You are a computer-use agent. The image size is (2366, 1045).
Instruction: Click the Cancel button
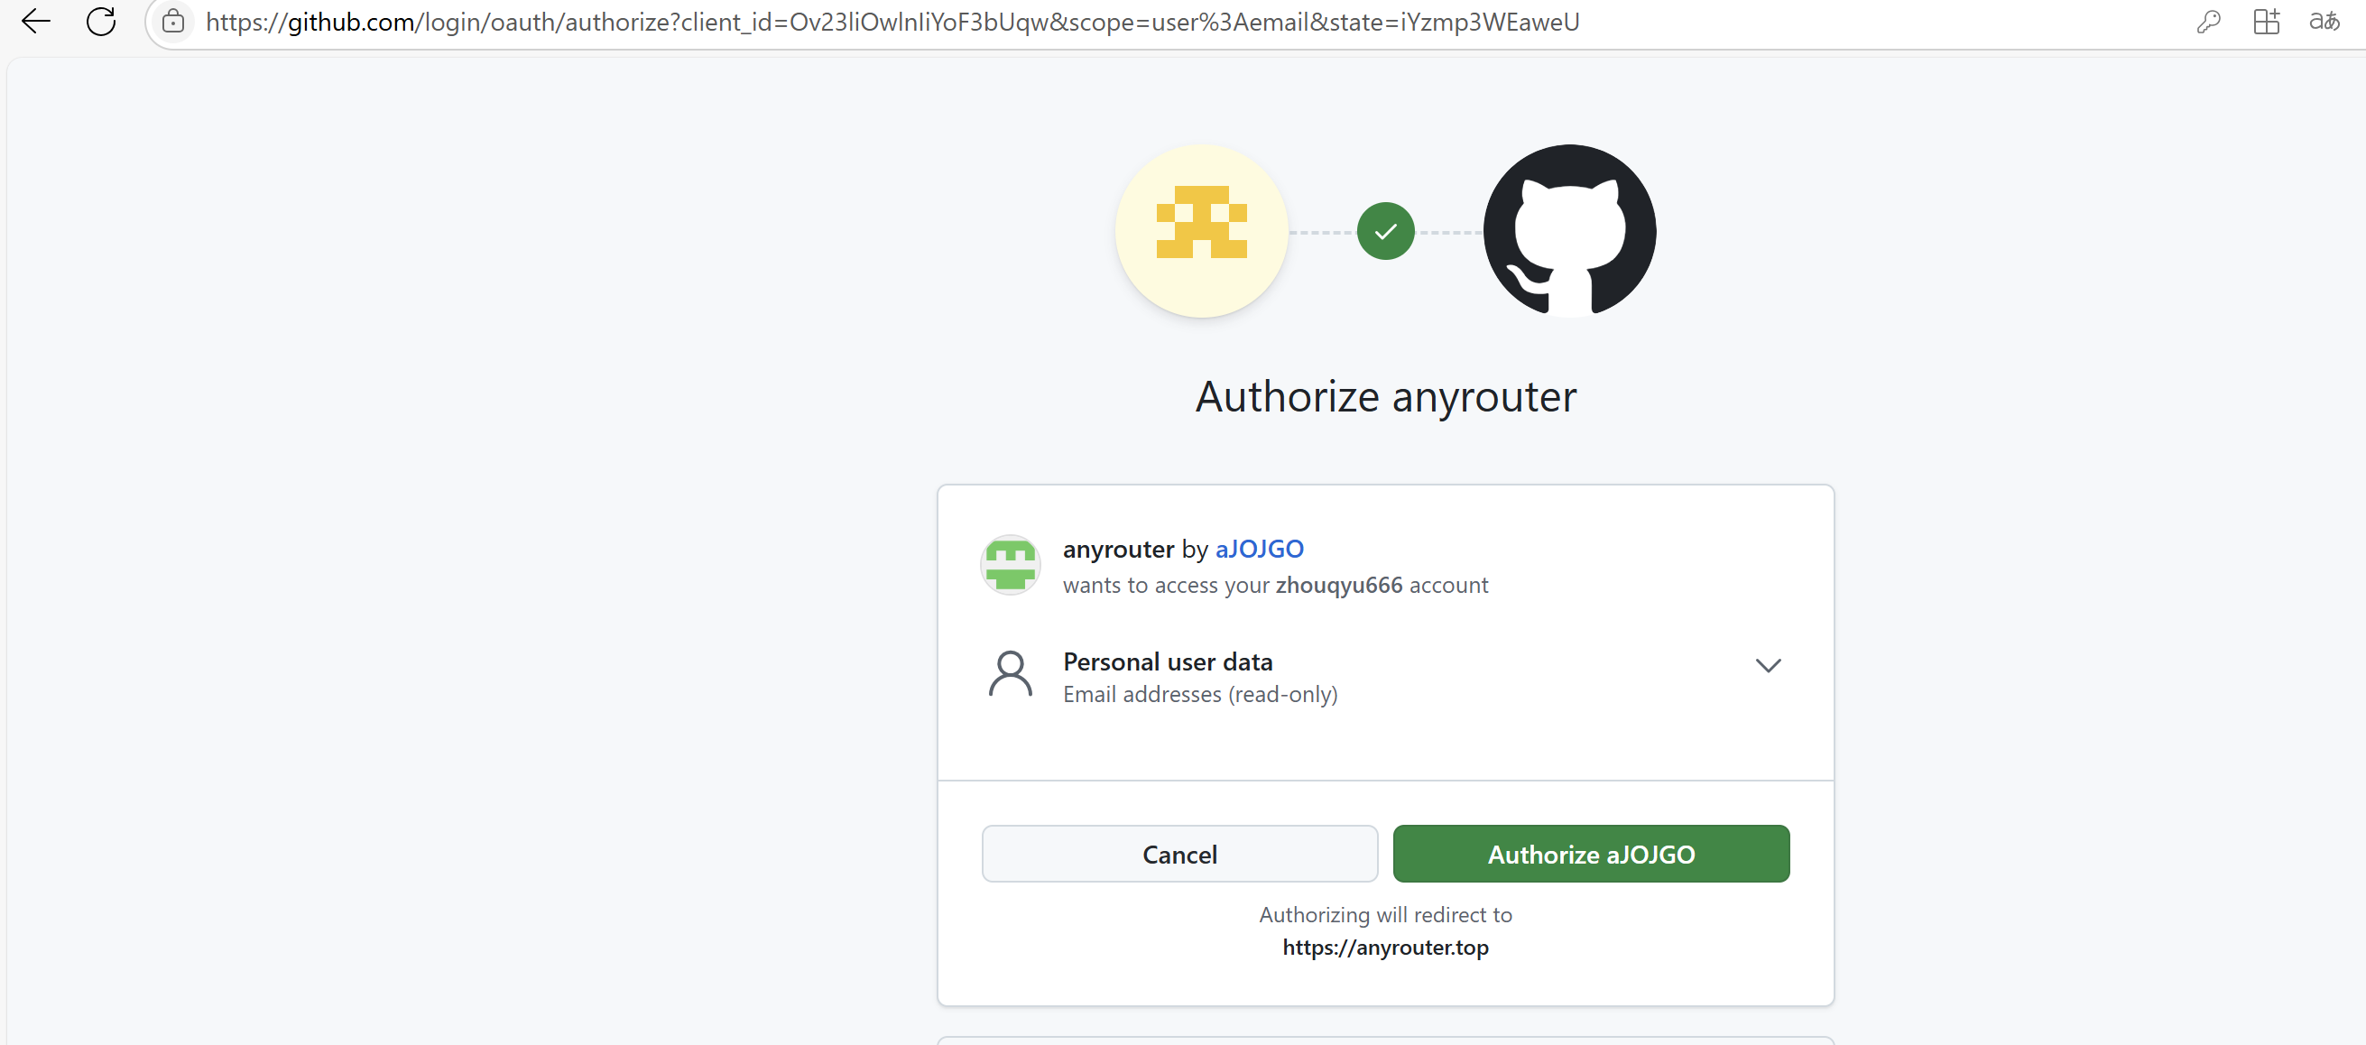pyautogui.click(x=1179, y=854)
